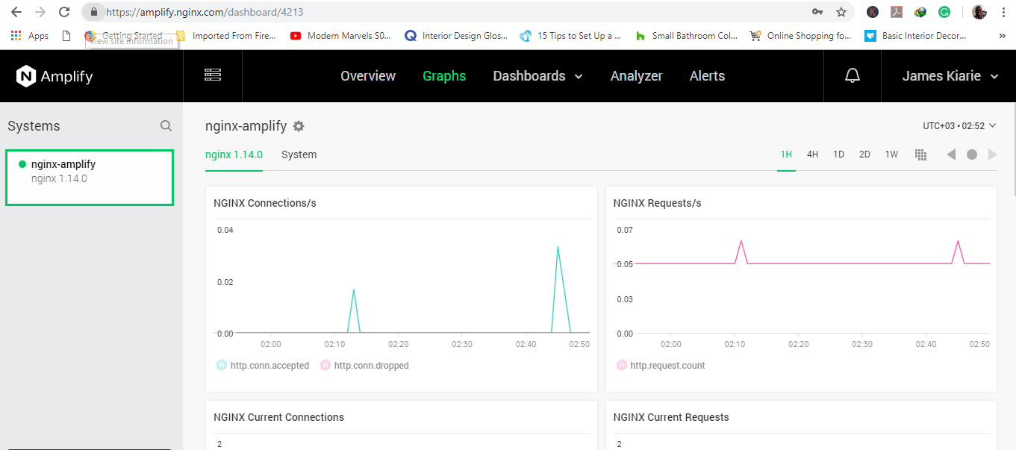Click the browser forward arrow
1016x450 pixels.
click(x=40, y=12)
